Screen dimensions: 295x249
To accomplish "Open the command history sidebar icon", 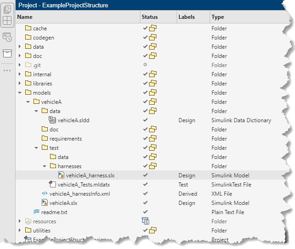I will 7,37.
